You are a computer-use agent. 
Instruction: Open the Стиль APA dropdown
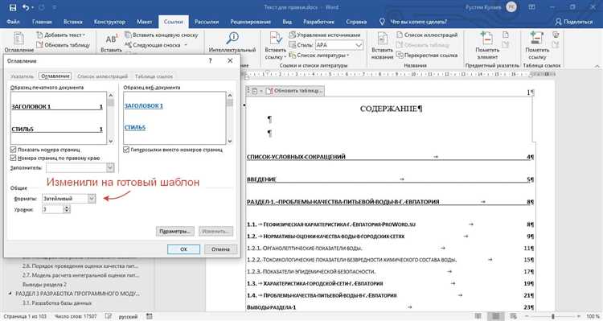359,45
